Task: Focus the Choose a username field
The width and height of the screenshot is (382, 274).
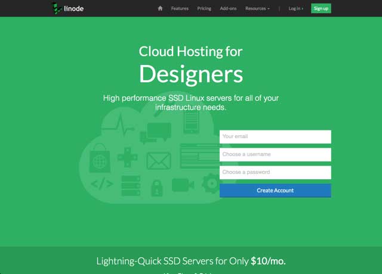Action: (275, 155)
